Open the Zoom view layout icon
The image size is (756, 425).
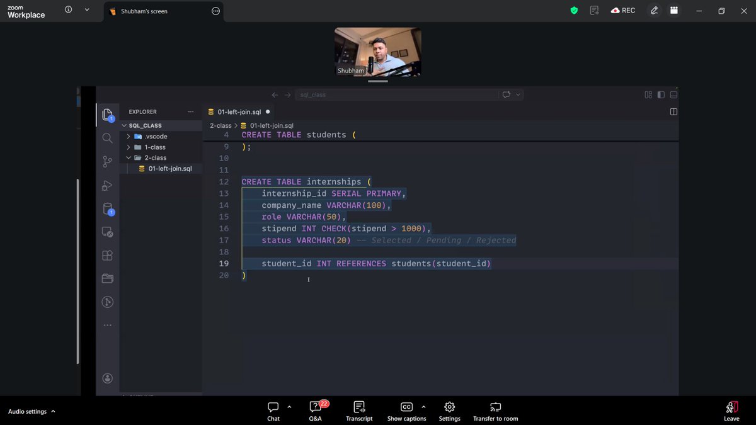click(673, 11)
